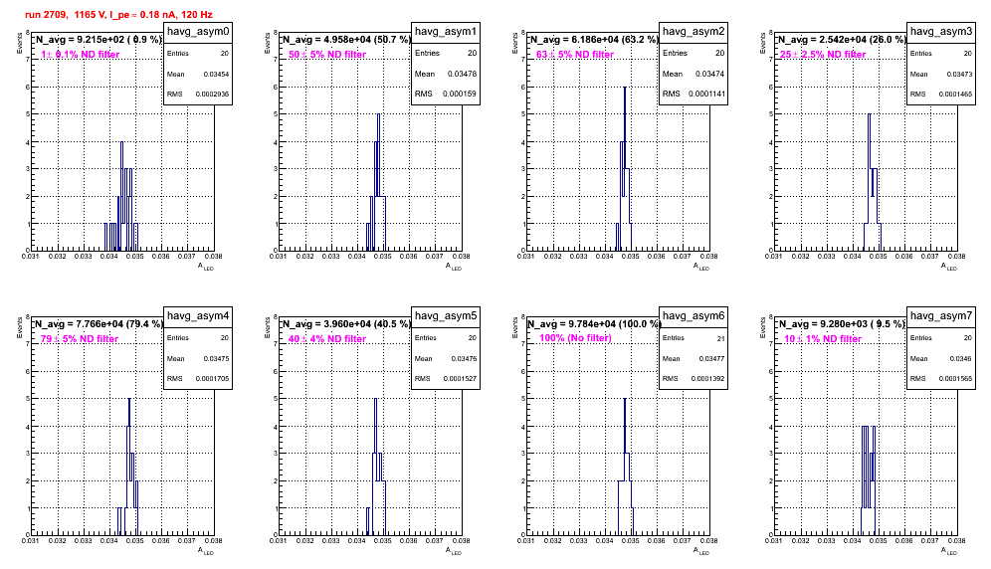The height and width of the screenshot is (569, 991).
Task: Click the N_avg = 9.280e+03 label
Action: [x=842, y=323]
